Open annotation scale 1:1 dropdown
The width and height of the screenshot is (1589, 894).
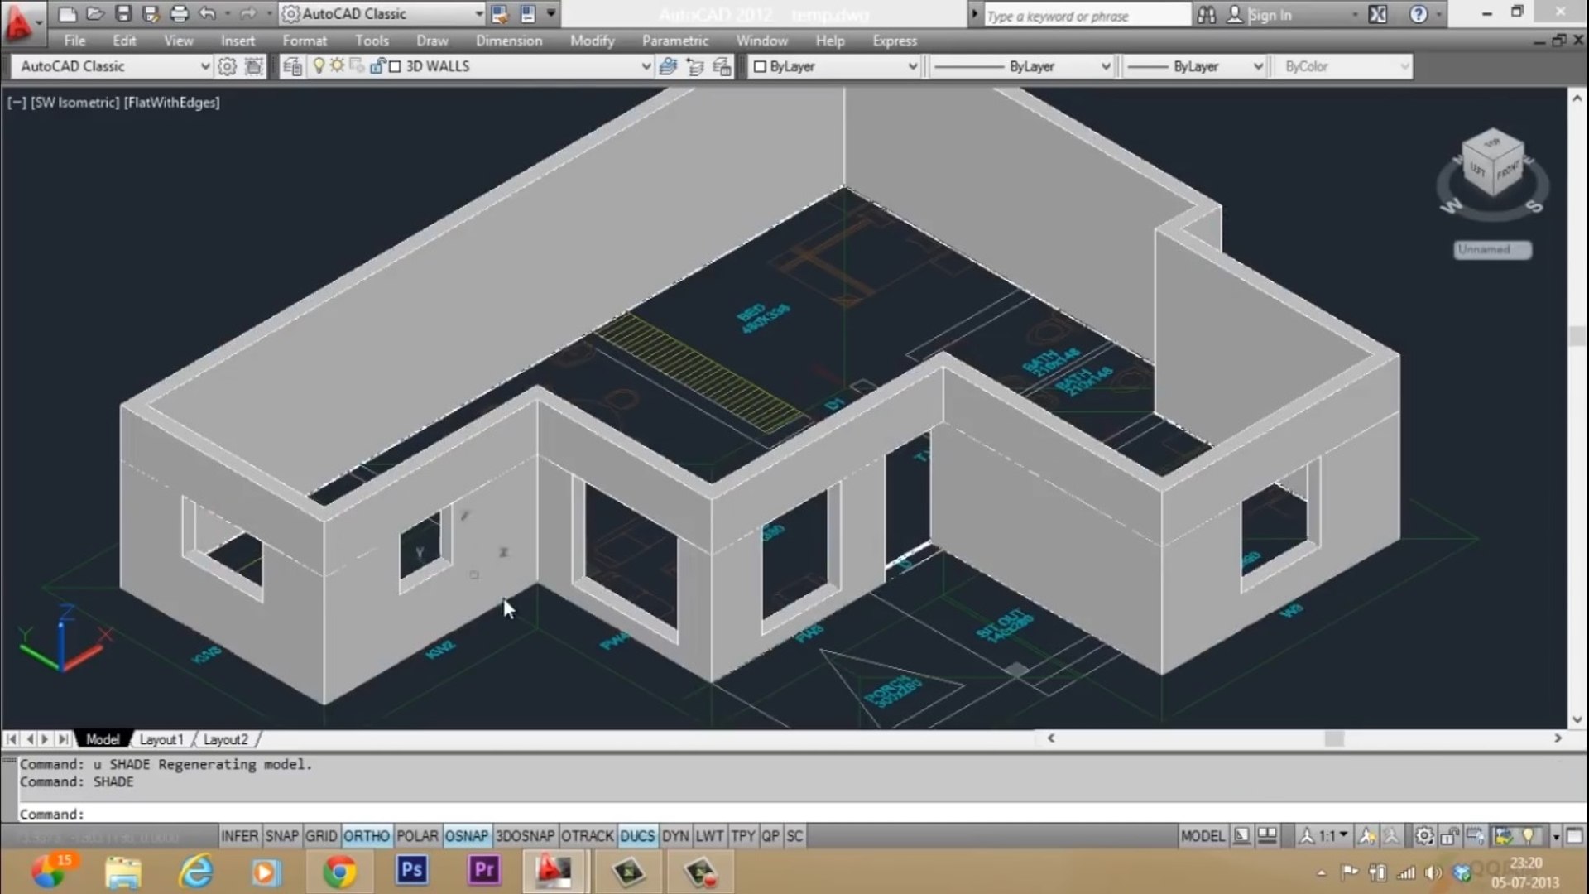tap(1332, 836)
